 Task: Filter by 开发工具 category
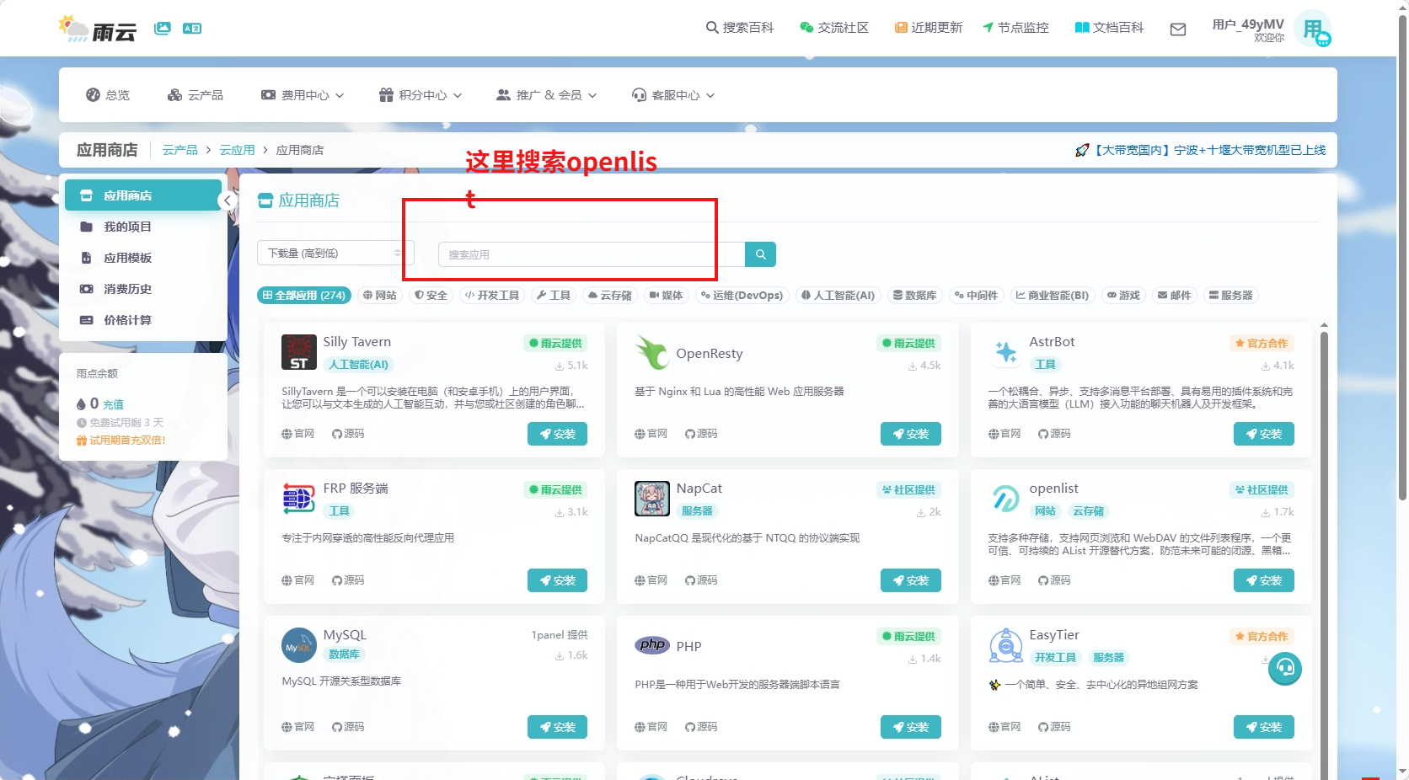(x=493, y=296)
